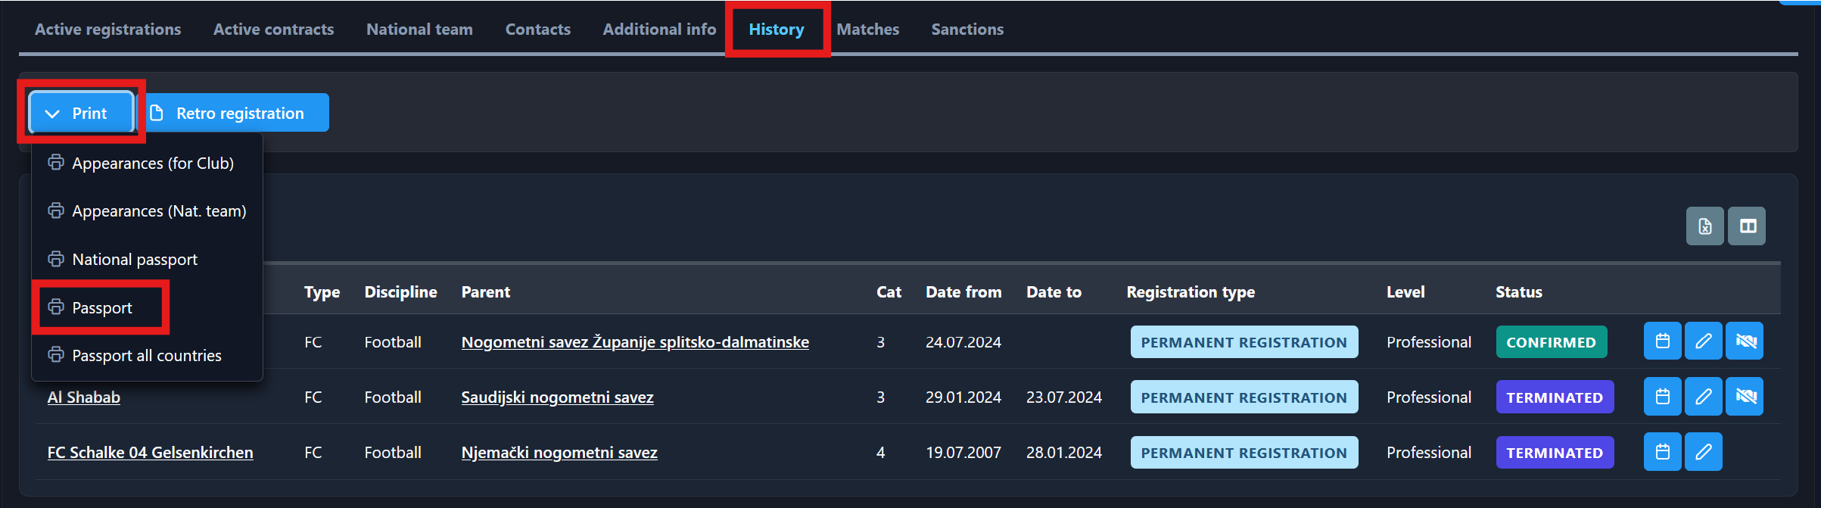The image size is (1821, 508).
Task: Select Passport from the Print menu
Action: (101, 308)
